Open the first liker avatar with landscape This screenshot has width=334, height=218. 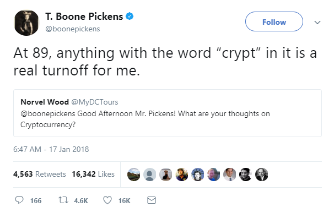134,175
